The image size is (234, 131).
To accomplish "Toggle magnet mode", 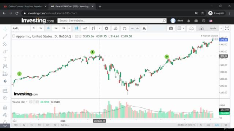I will (5, 107).
